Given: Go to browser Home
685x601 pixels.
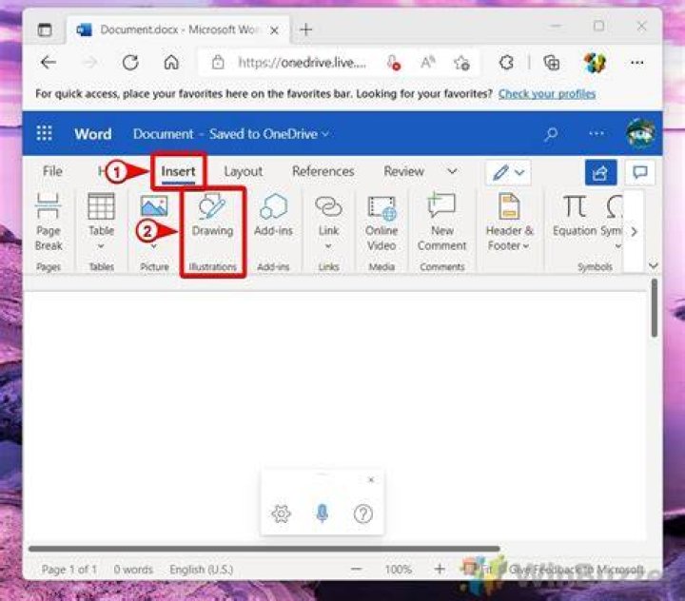Looking at the screenshot, I should (x=171, y=63).
